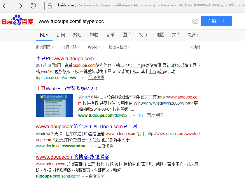Click the 百度一下 search button

tap(216, 21)
